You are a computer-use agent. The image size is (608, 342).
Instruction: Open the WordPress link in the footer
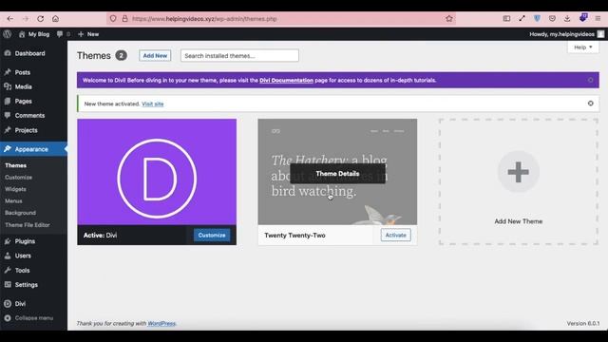[161, 323]
